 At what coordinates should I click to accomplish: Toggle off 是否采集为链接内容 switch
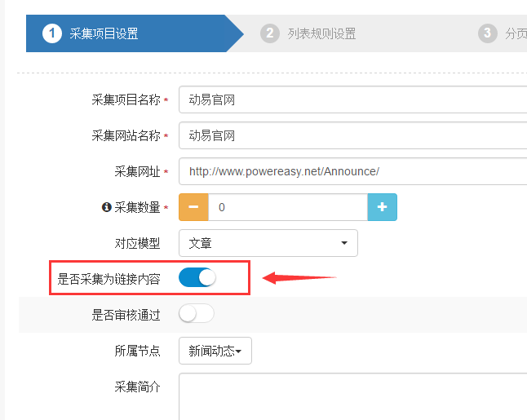tap(197, 277)
